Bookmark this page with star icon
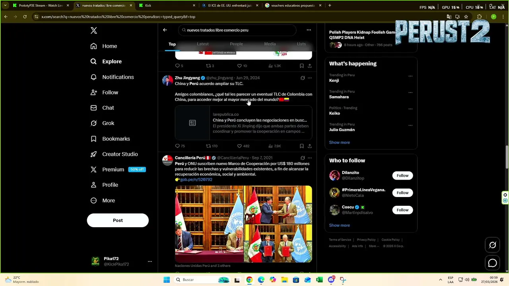 click(466, 17)
